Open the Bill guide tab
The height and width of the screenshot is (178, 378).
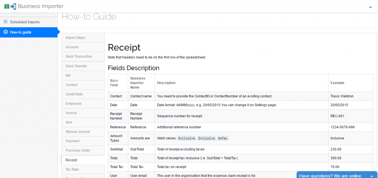[x=83, y=75]
